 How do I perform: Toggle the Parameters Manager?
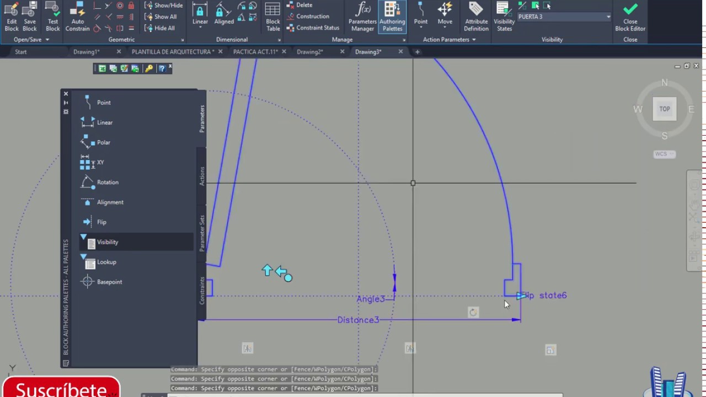(362, 17)
